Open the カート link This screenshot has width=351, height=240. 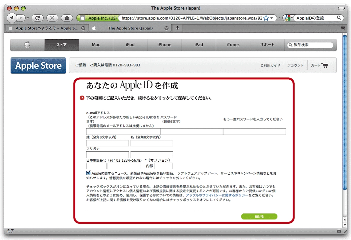(316, 65)
